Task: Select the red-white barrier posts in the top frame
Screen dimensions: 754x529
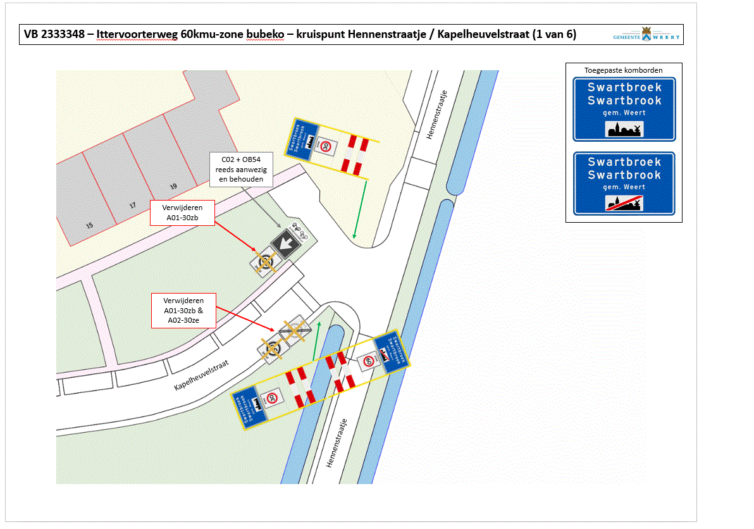Action: pyautogui.click(x=352, y=155)
